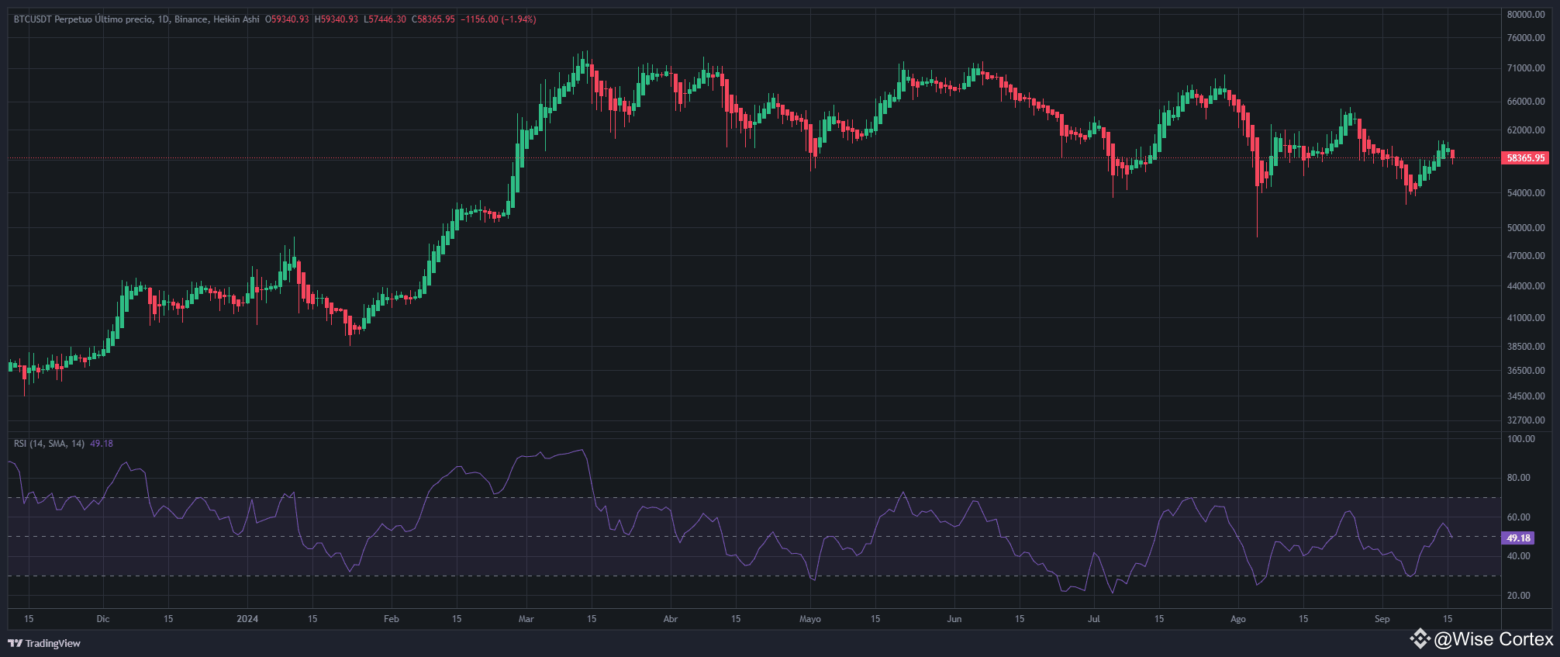Viewport: 1560px width, 657px height.
Task: Select the Mayo marker on time axis
Action: 810,619
